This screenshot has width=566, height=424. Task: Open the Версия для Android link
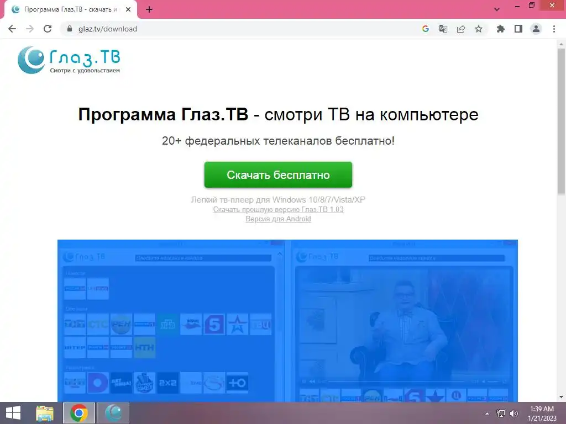[279, 219]
